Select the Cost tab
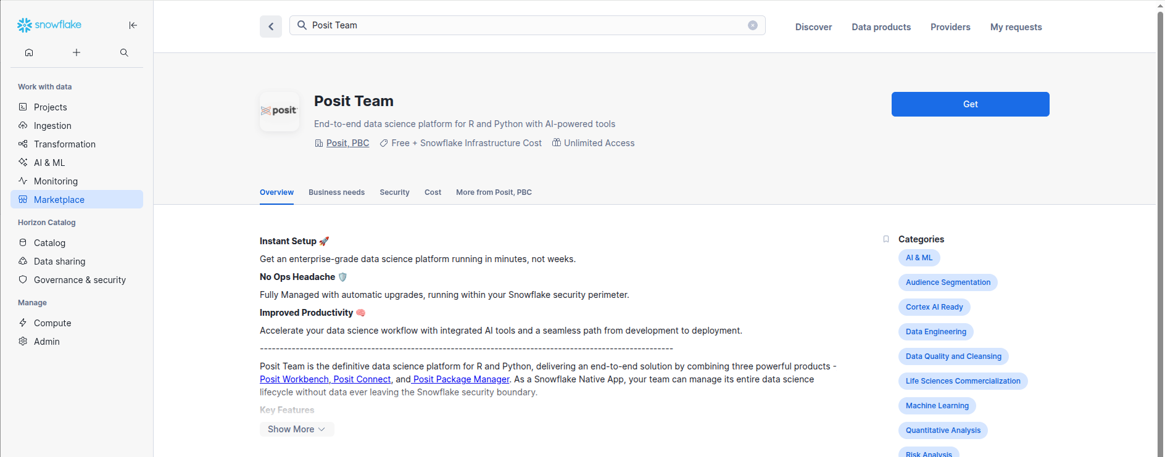 (433, 192)
